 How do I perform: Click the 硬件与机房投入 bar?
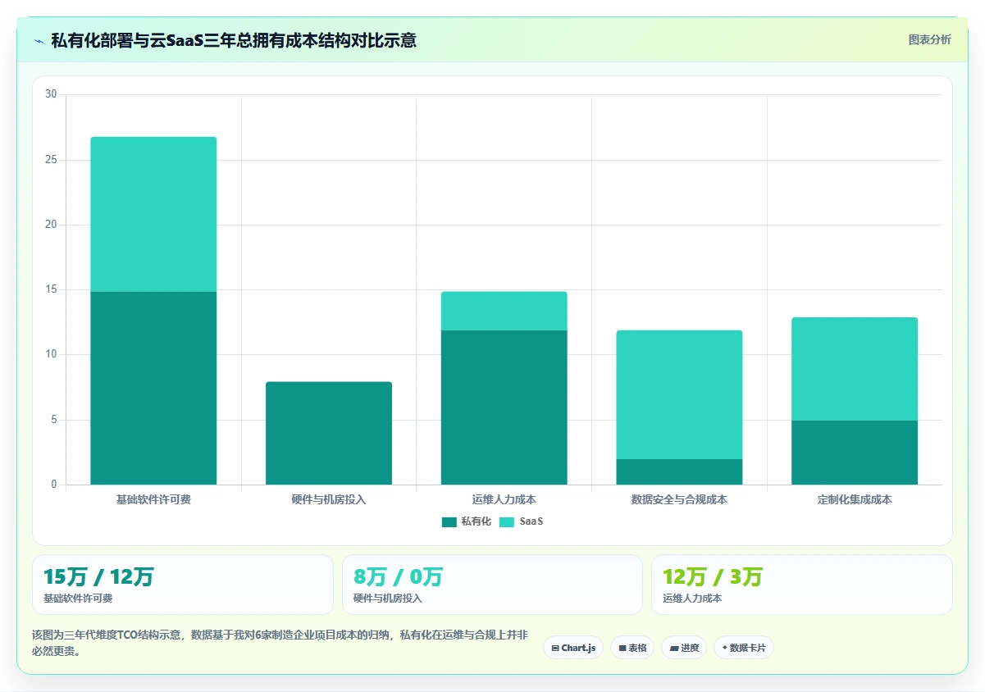tap(329, 433)
